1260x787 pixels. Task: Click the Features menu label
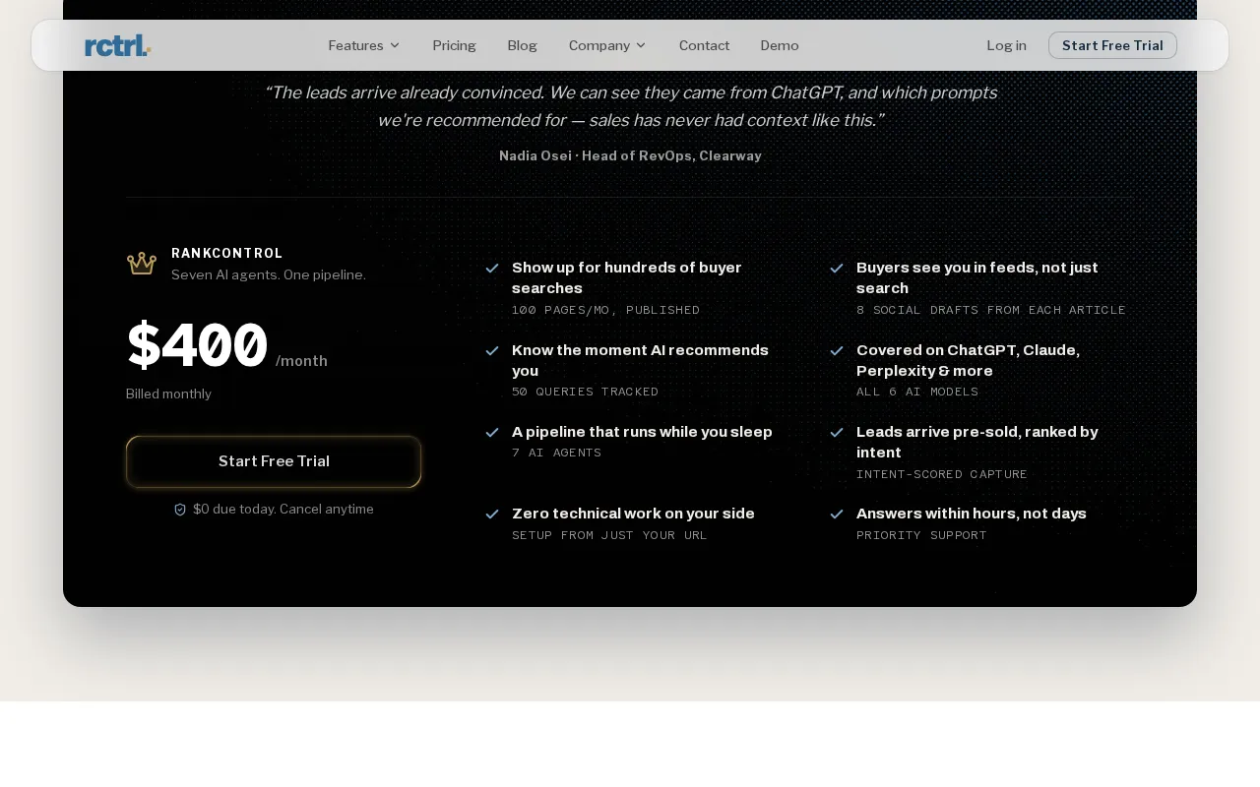355,45
